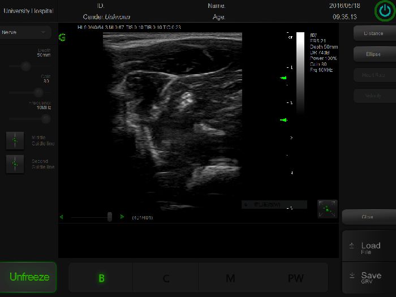Step to previous cine frame arrow

(62, 217)
